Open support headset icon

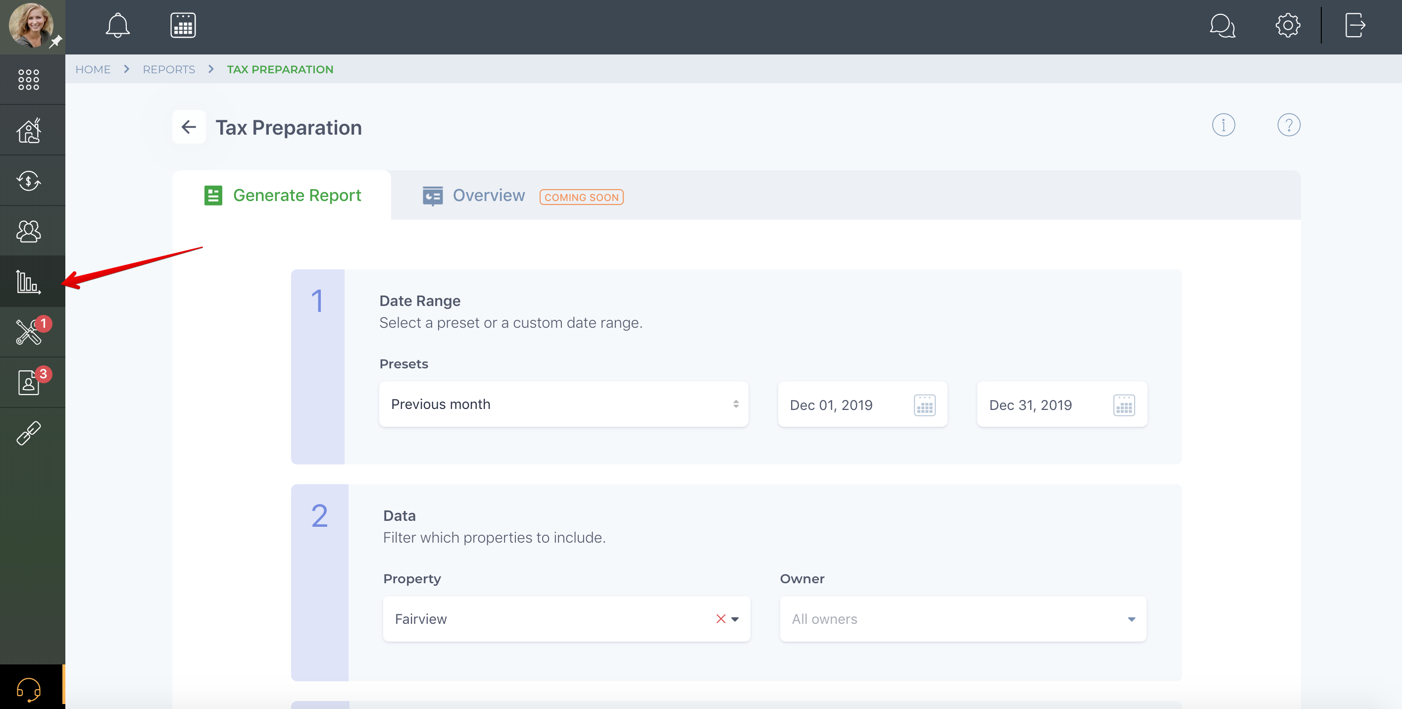[x=28, y=690]
